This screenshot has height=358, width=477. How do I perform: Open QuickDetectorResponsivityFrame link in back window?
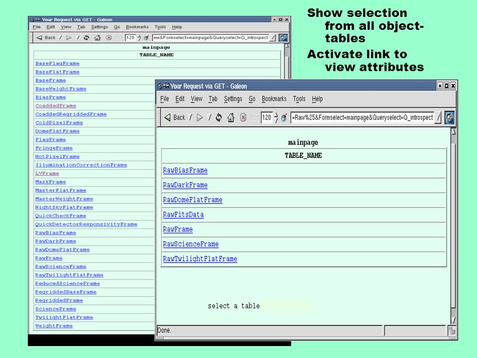86,224
